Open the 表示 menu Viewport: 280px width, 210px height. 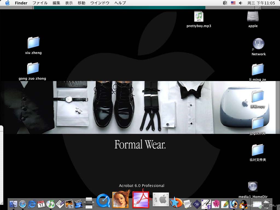pyautogui.click(x=69, y=3)
